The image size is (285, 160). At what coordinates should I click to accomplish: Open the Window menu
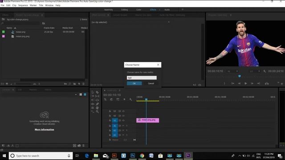49,5
